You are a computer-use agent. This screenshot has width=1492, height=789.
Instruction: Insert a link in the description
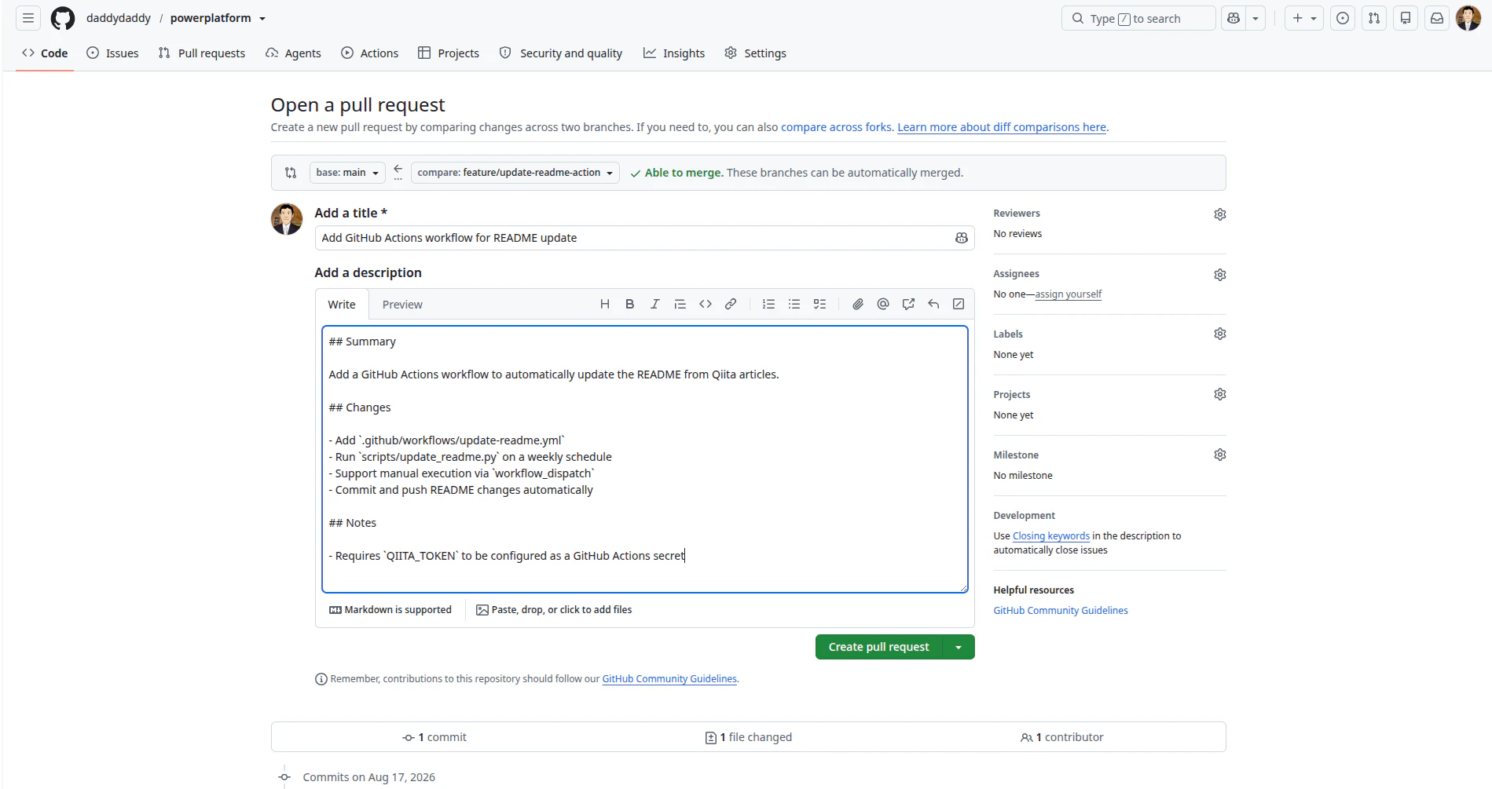731,304
